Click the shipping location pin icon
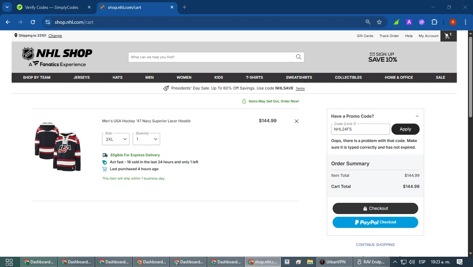The height and width of the screenshot is (267, 473). click(x=16, y=36)
